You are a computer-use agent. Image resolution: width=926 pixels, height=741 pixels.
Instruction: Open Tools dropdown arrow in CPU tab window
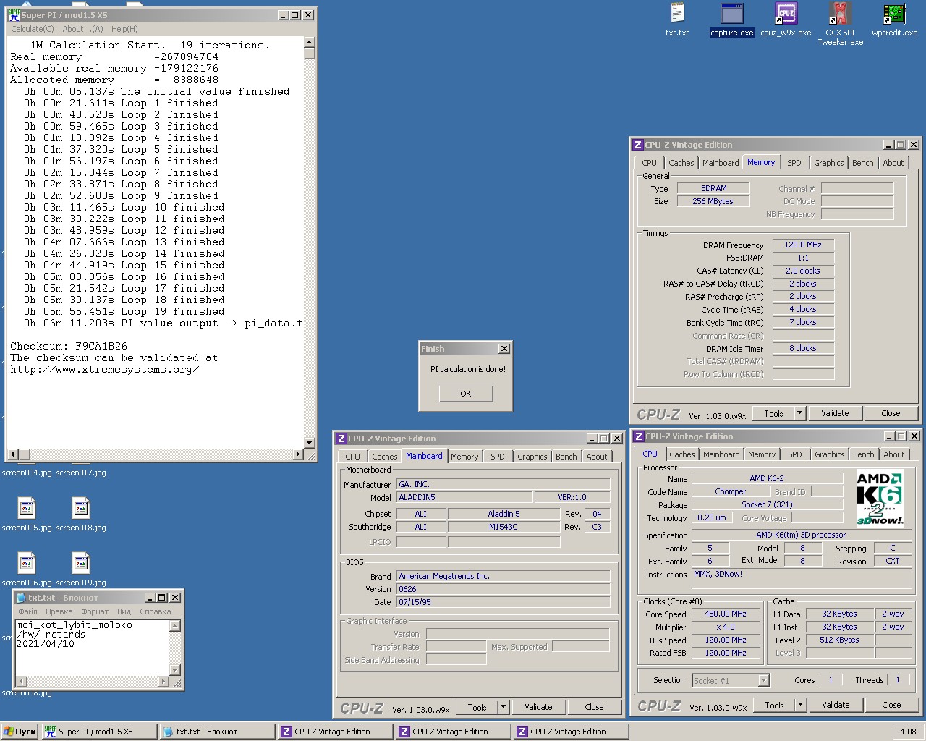point(801,705)
